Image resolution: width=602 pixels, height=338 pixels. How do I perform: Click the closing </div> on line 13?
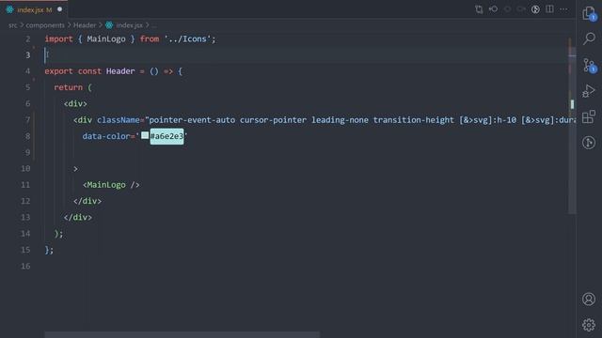(77, 217)
